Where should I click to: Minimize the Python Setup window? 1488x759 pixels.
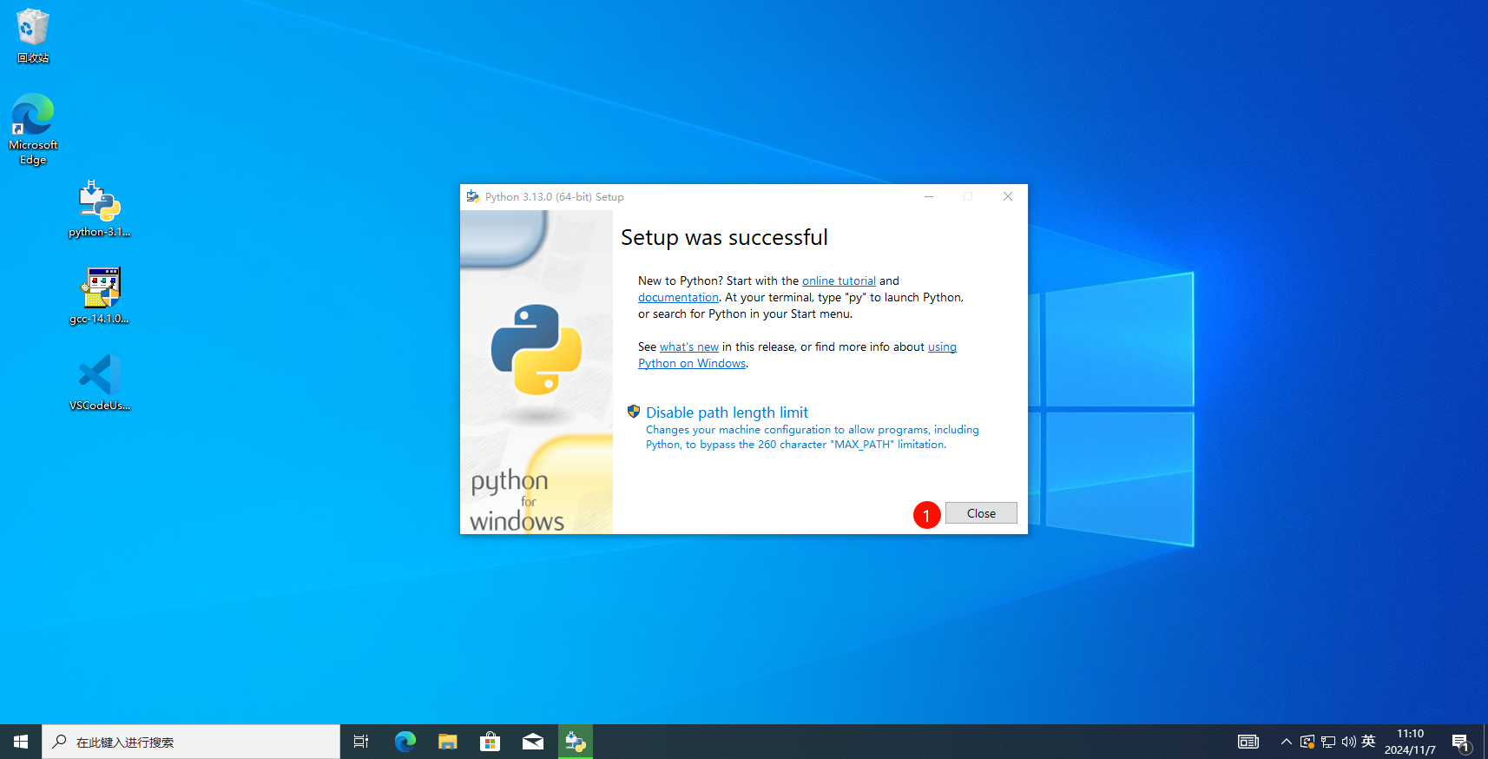point(929,197)
